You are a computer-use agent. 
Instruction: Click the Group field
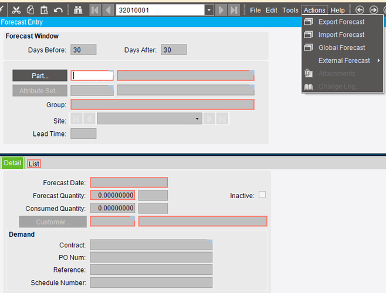[x=162, y=104]
